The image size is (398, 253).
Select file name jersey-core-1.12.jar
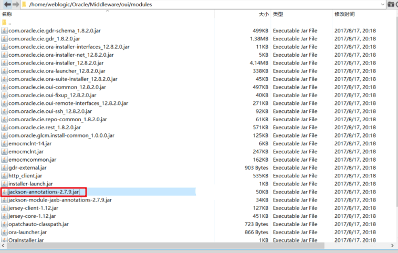(32, 216)
